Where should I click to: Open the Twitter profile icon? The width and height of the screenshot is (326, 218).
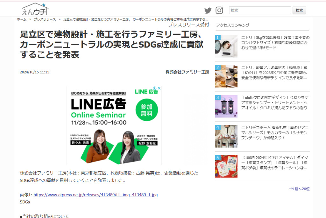[208, 11]
